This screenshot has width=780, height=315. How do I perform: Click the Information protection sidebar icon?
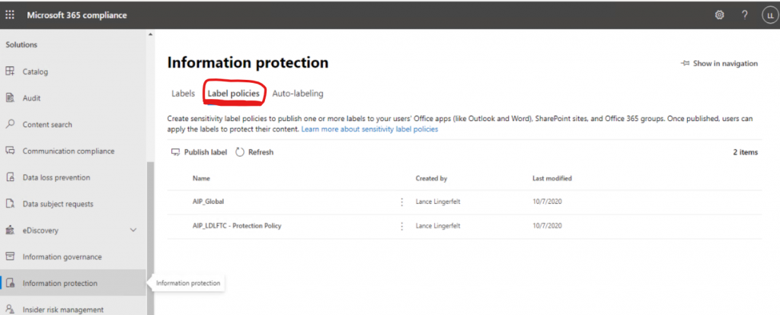pos(10,283)
